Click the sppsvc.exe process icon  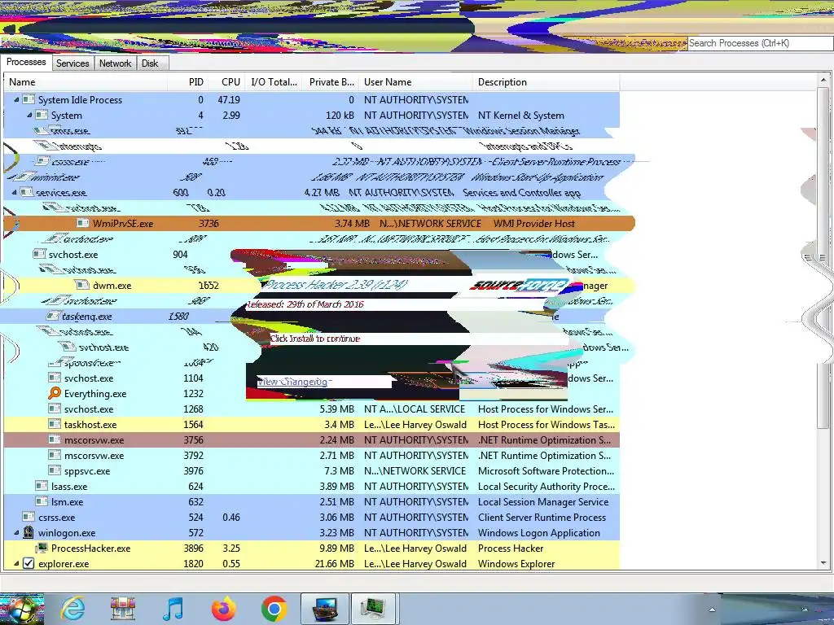55,470
